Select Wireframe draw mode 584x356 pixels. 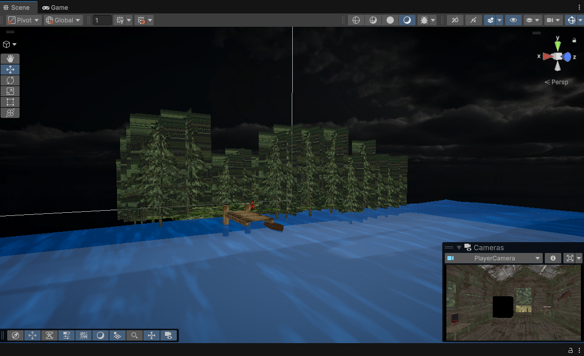pos(356,20)
